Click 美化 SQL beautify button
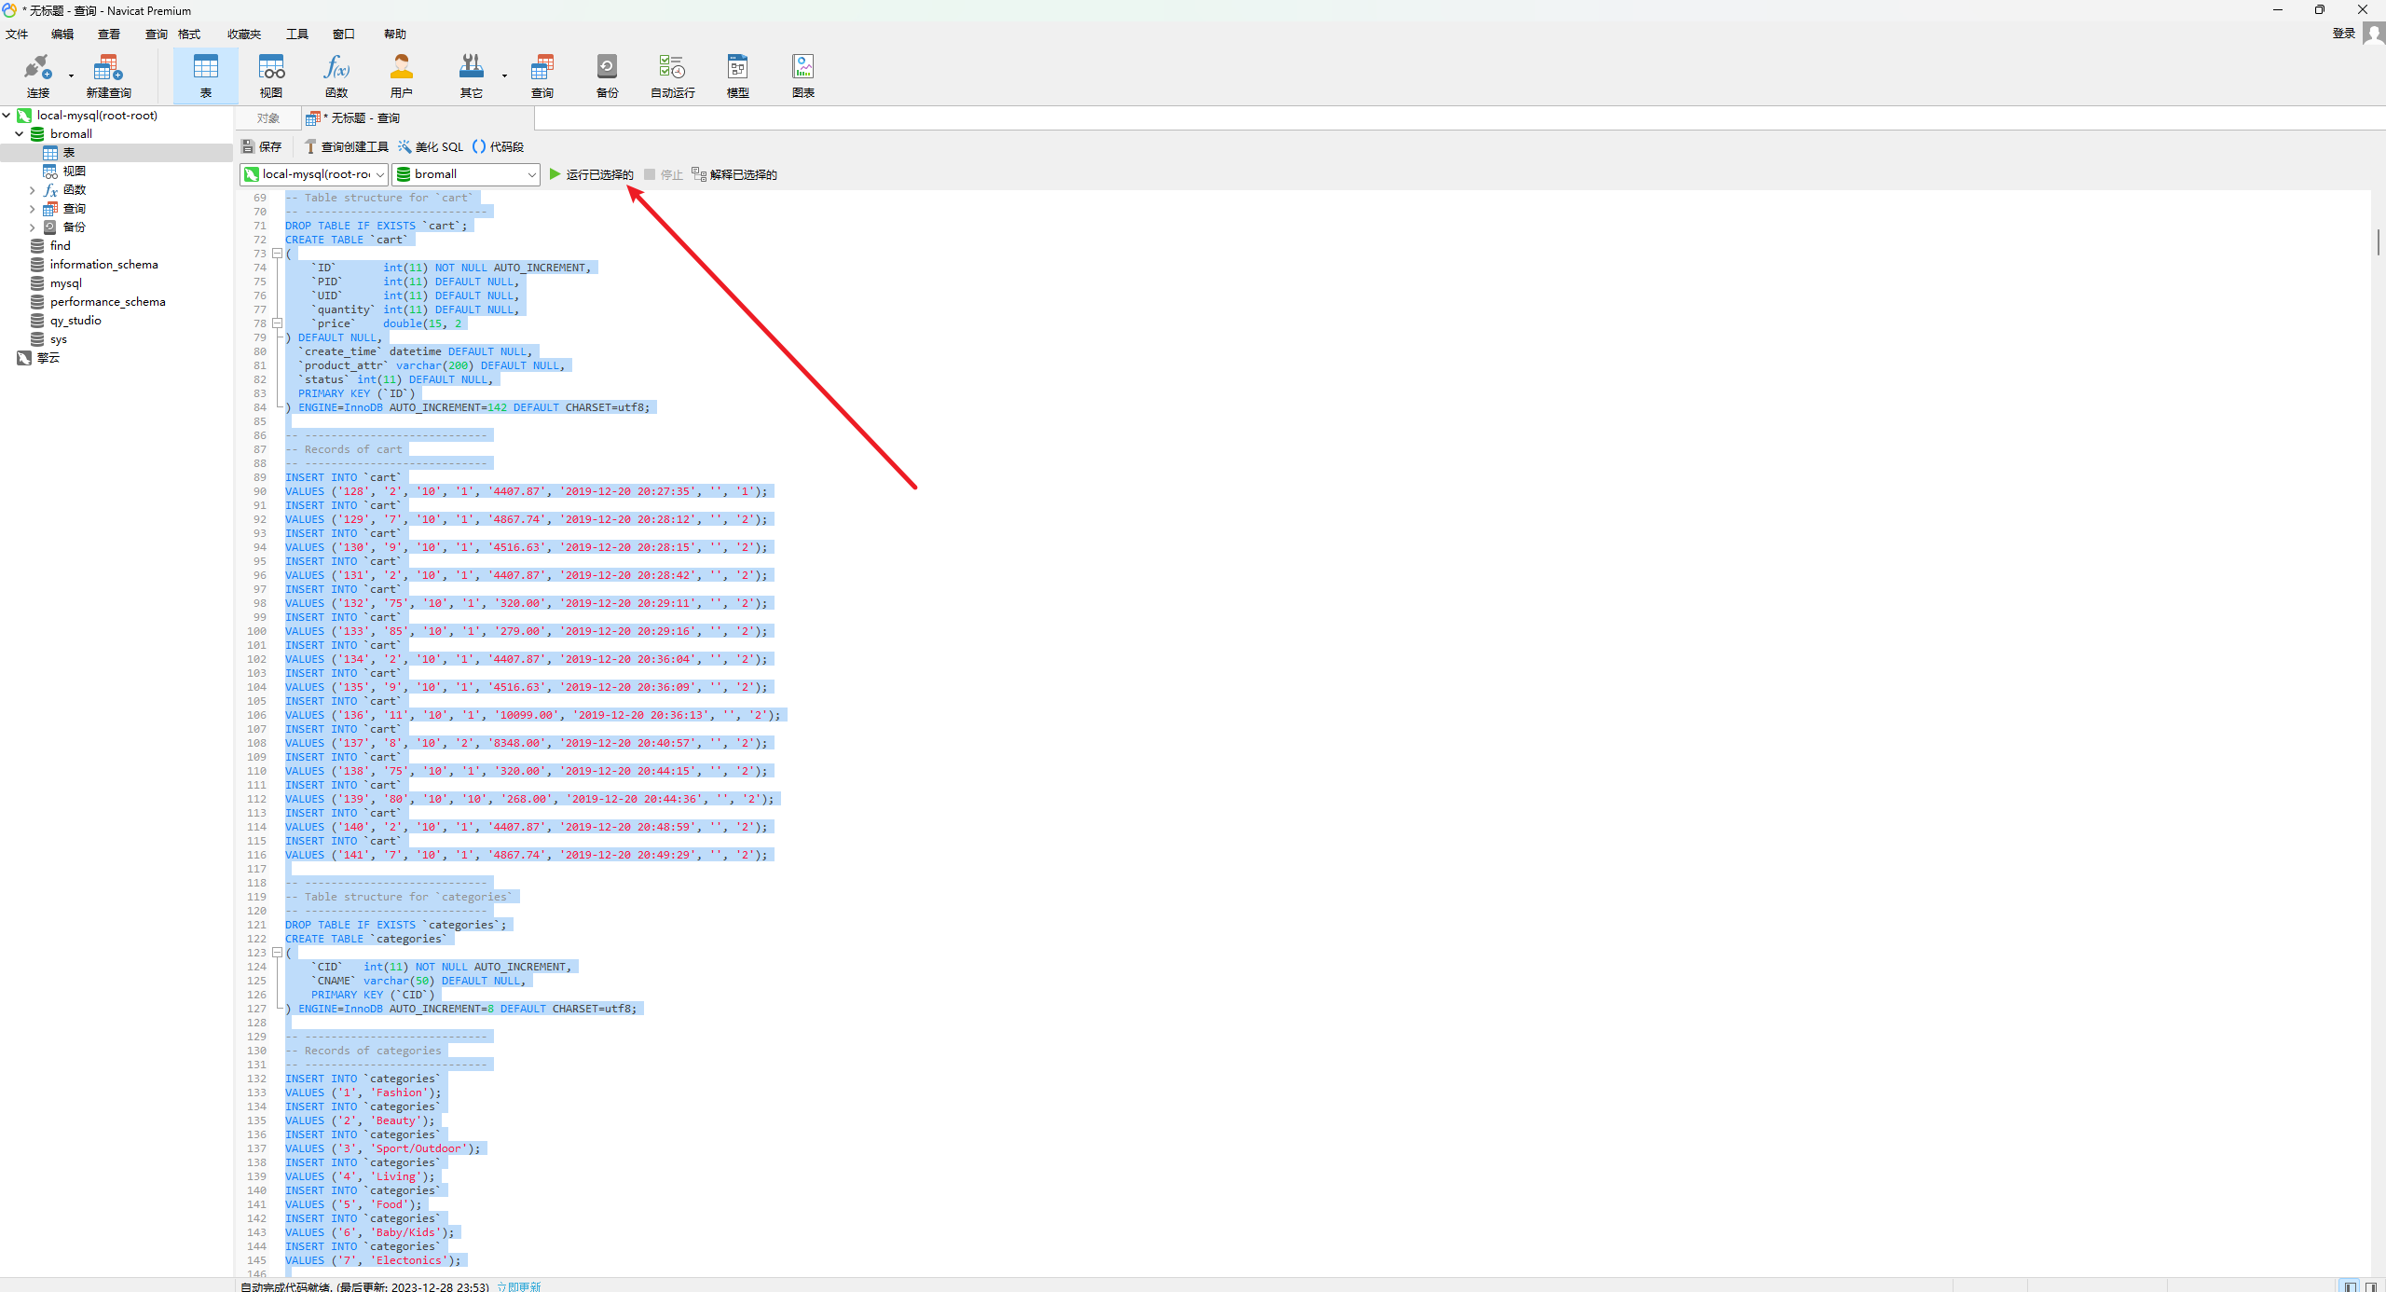 coord(431,146)
